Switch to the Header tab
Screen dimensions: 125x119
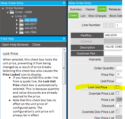click(90, 9)
